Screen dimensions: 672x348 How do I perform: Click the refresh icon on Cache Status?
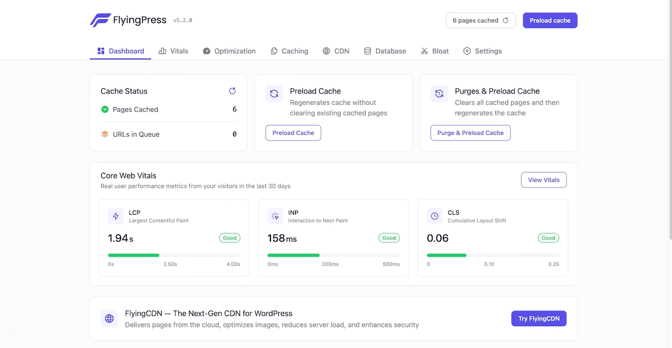pos(232,91)
